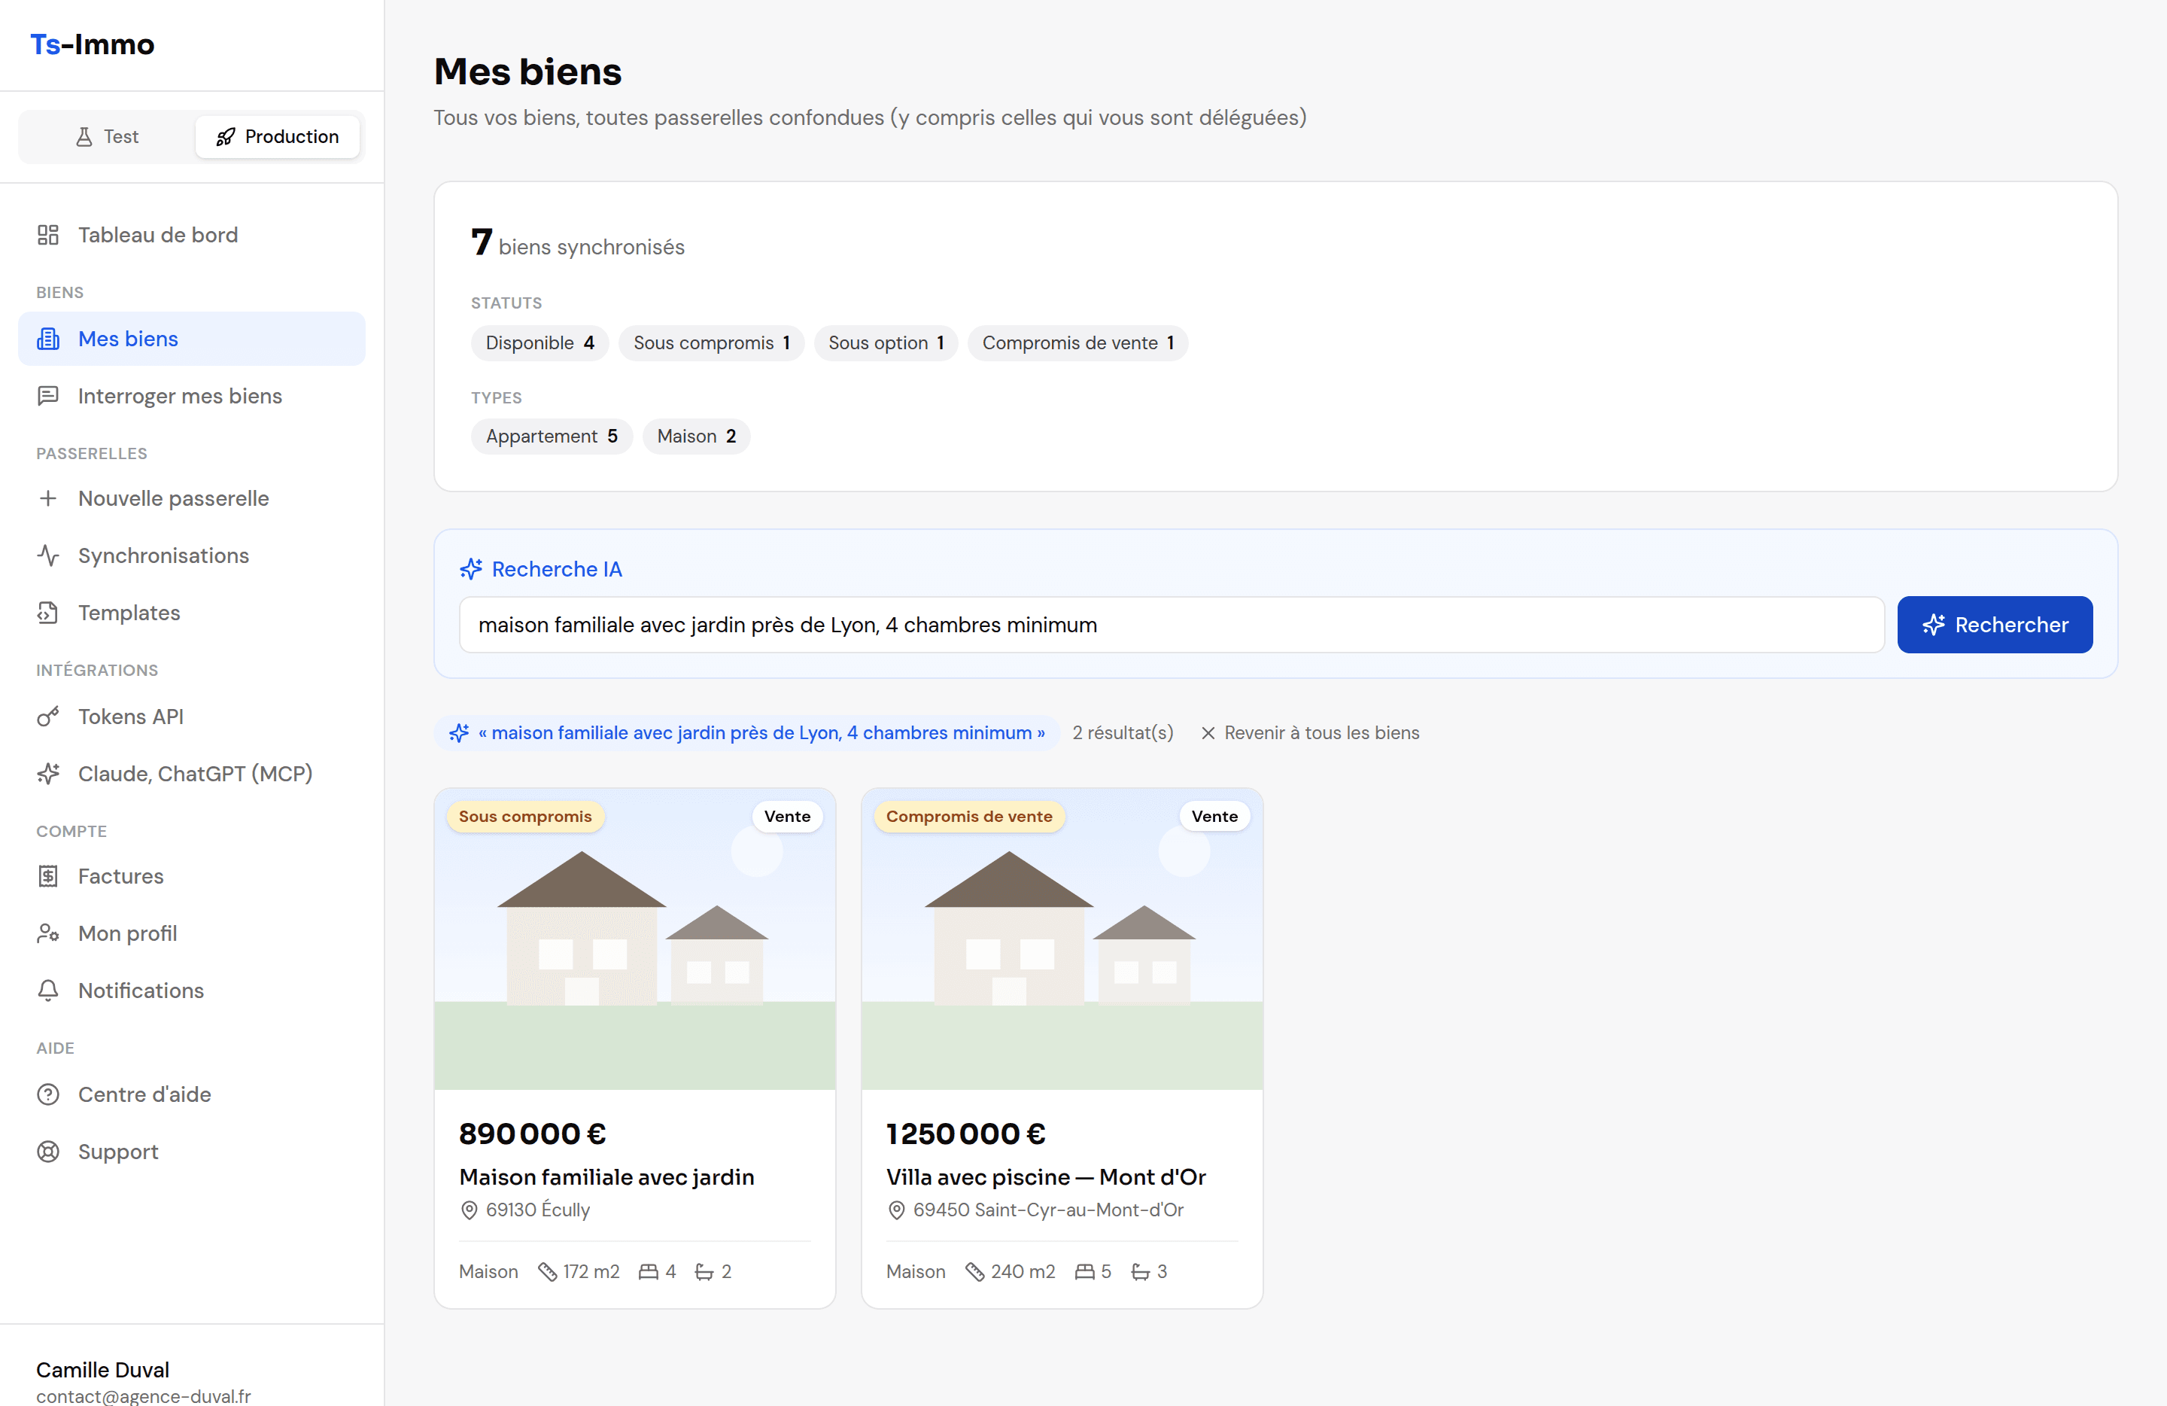Image resolution: width=2167 pixels, height=1406 pixels.
Task: Click the Rechercher button
Action: coord(1995,625)
